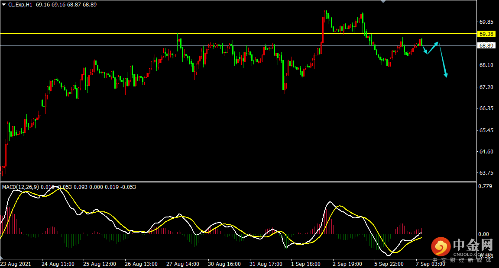Click the 67.20 price axis value
The image size is (499, 268).
(x=486, y=87)
